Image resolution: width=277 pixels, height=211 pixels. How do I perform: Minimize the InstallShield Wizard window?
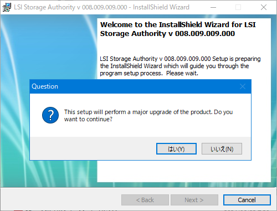pos(213,7)
